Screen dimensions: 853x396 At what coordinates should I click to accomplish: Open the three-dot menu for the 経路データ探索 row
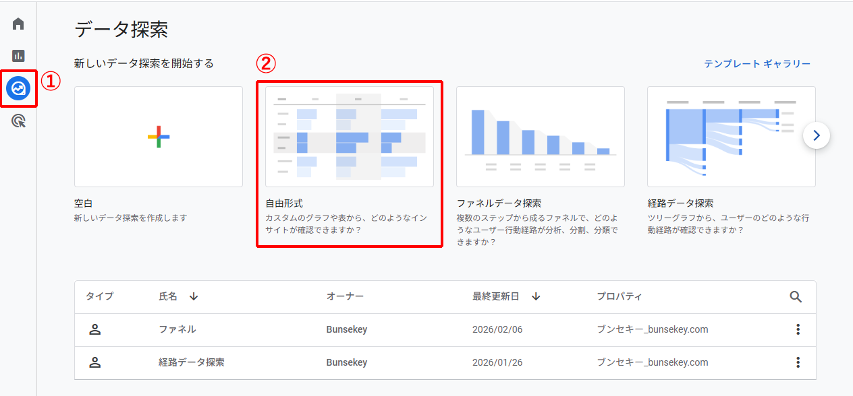pyautogui.click(x=798, y=362)
